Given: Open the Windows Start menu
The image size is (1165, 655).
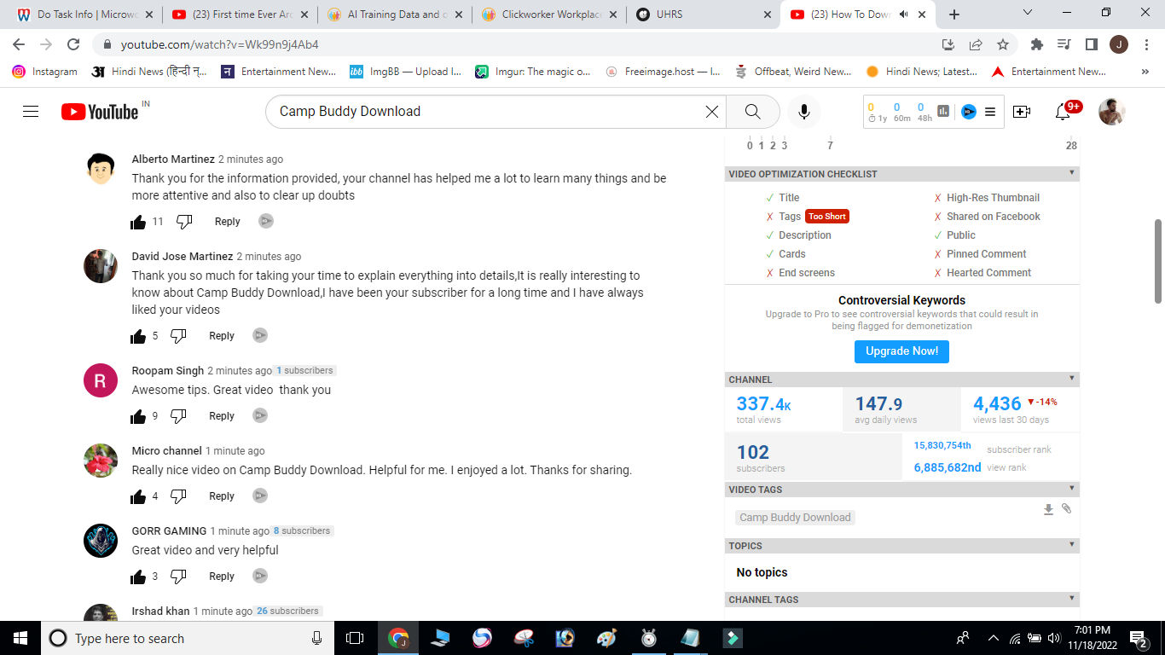Looking at the screenshot, I should 20,638.
